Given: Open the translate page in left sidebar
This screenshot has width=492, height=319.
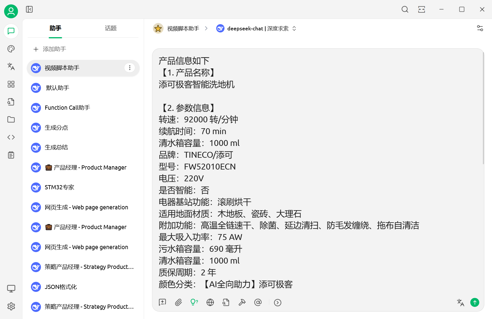Looking at the screenshot, I should tap(11, 66).
